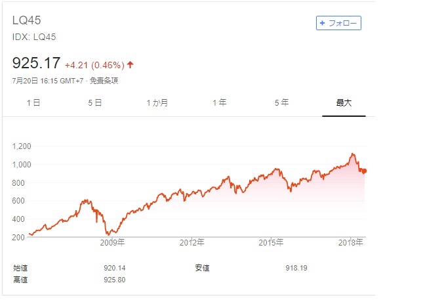
Task: Open the 免責条項 disclaimer link
Action: pos(104,81)
